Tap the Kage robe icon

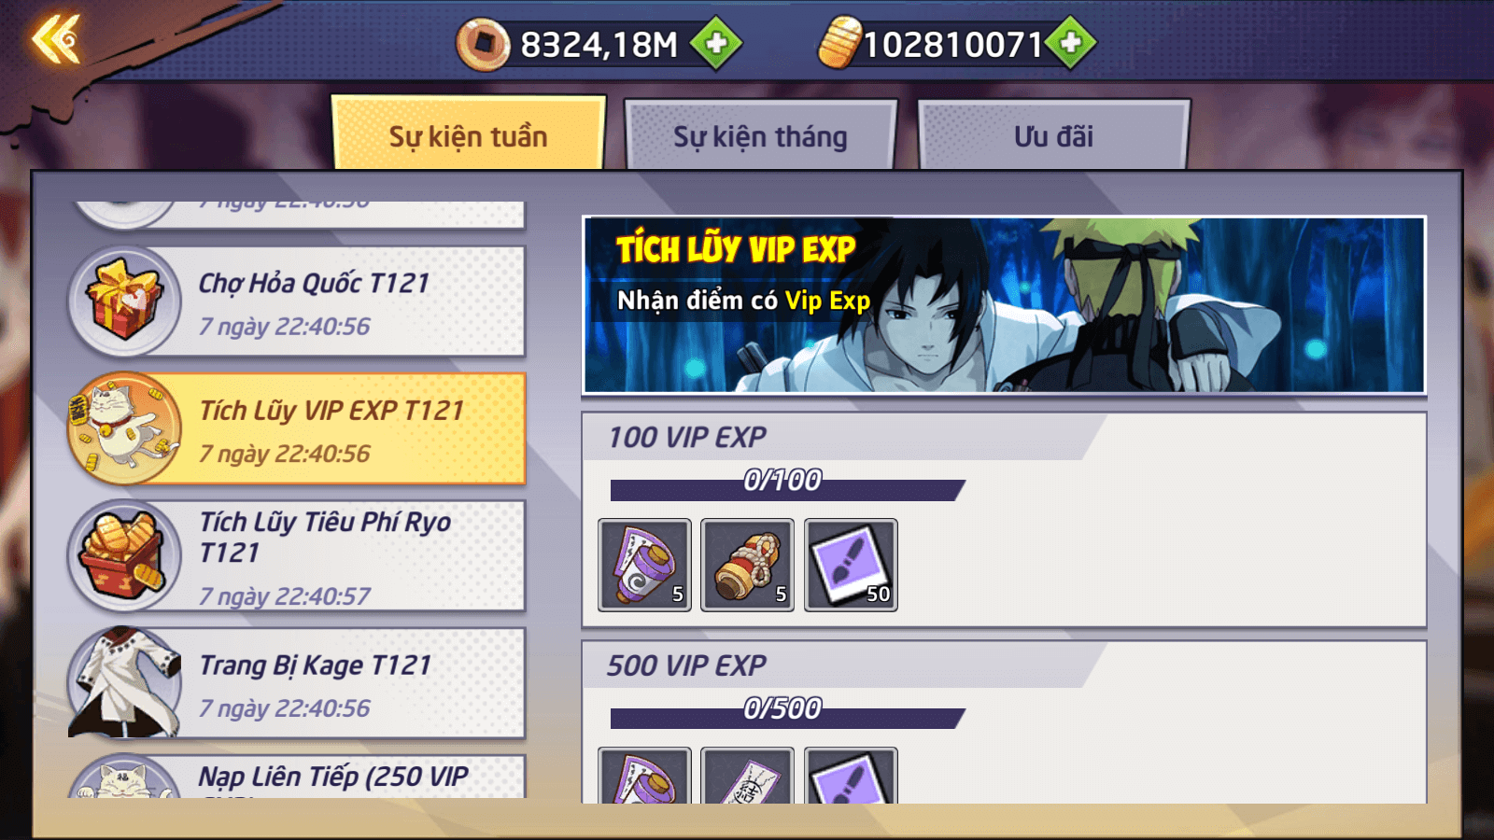(123, 683)
